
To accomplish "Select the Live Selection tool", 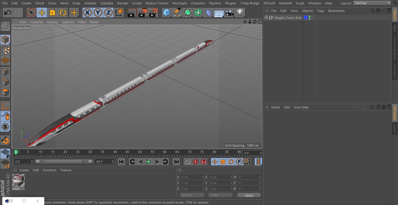I will 31,13.
